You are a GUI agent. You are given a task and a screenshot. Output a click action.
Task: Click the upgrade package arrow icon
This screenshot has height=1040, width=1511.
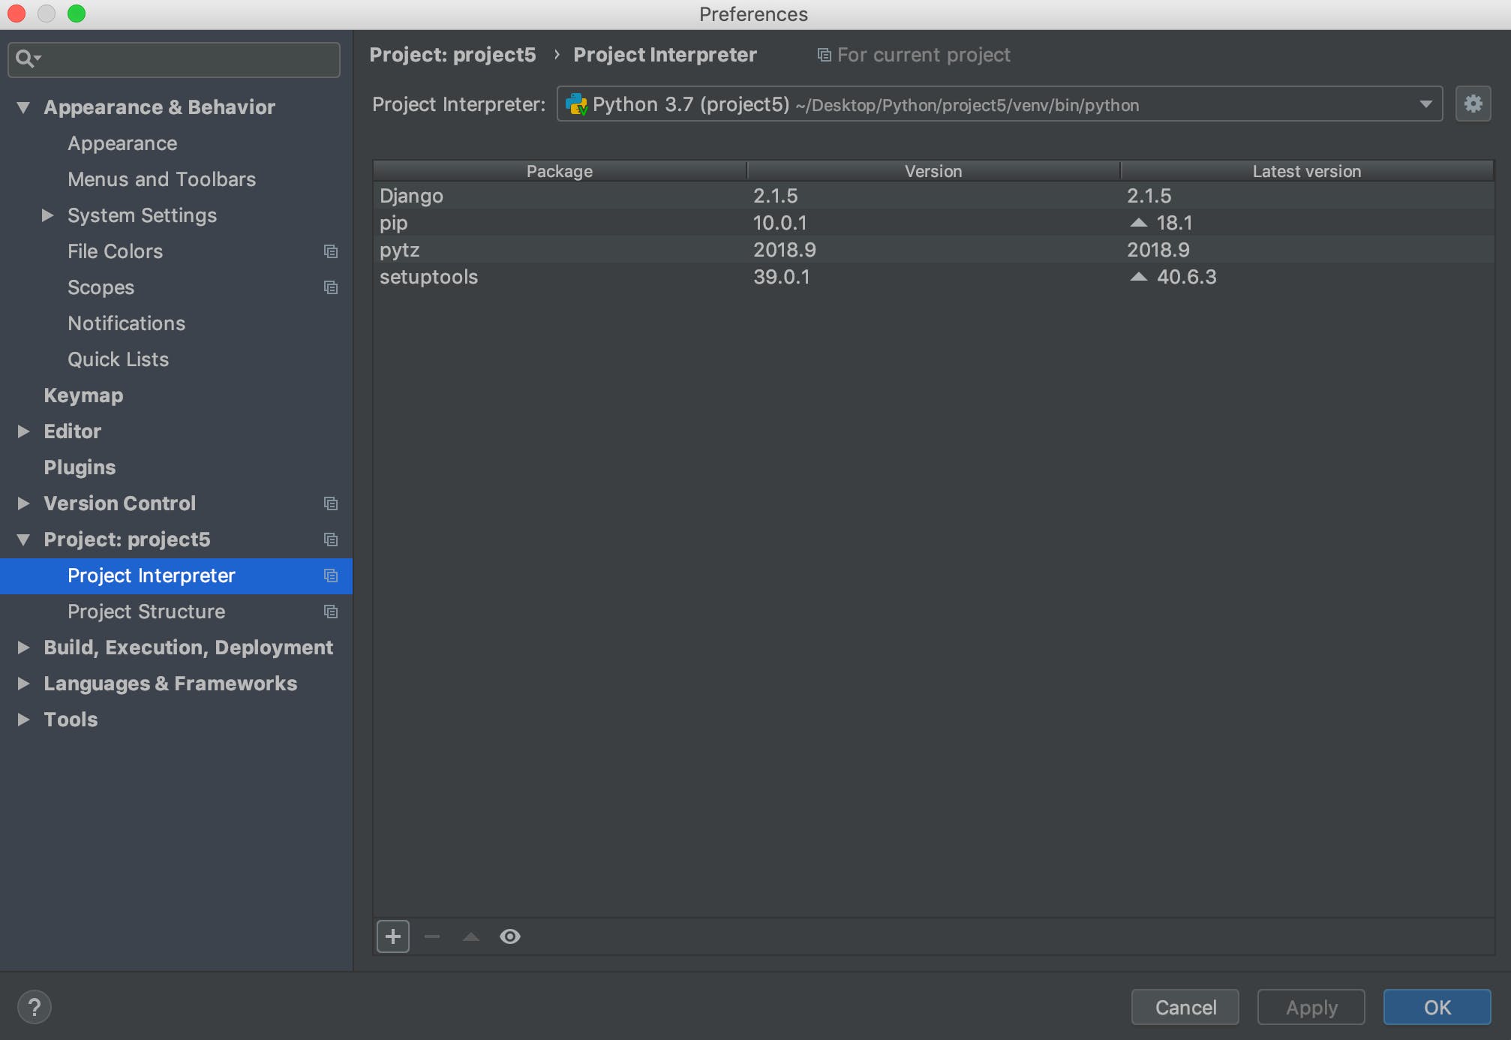click(x=471, y=936)
